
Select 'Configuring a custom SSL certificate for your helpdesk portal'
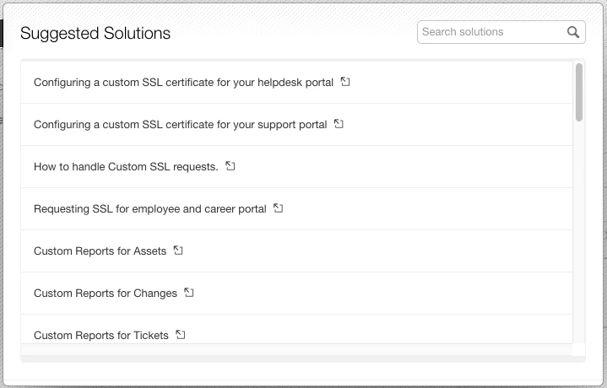(x=183, y=83)
